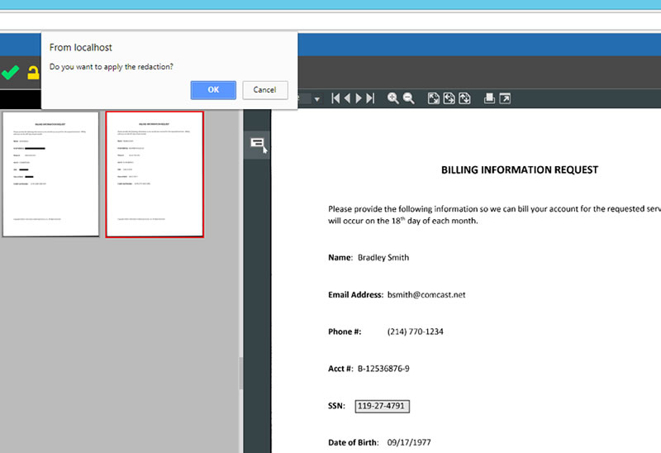Go to the previous page
The height and width of the screenshot is (453, 661).
347,98
